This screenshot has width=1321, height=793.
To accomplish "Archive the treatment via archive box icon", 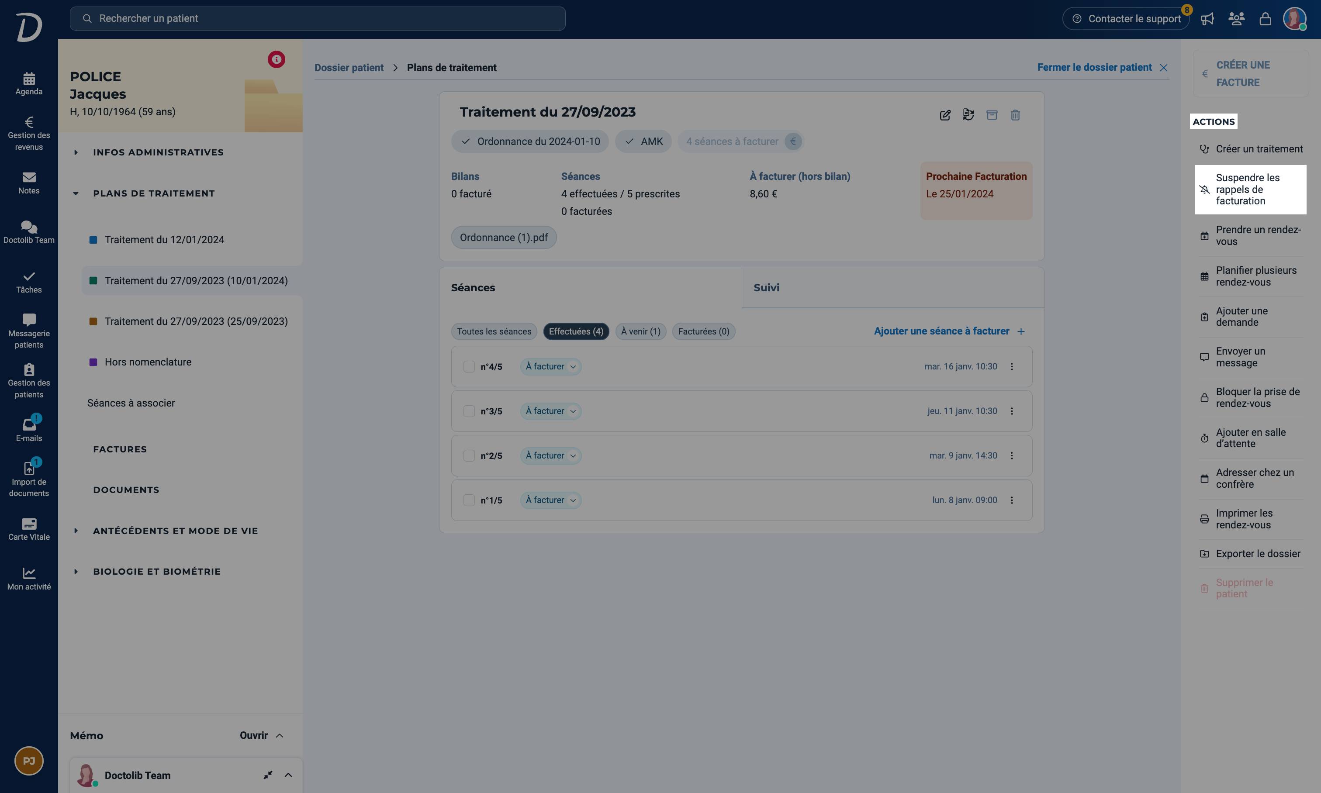I will [x=992, y=115].
